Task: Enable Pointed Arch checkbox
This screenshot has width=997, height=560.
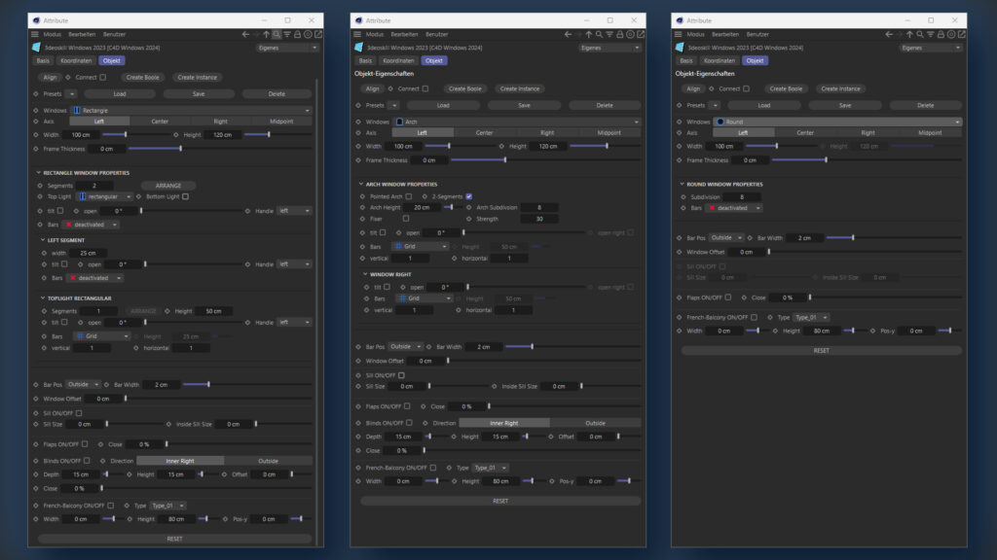Action: 409,196
